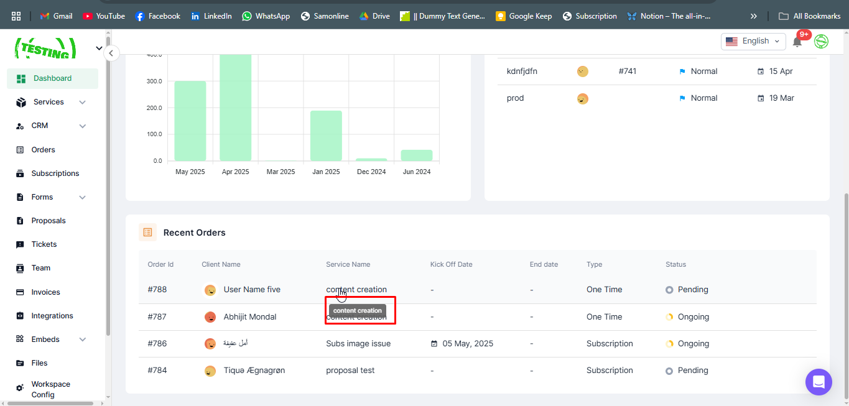849x406 pixels.
Task: Open the Google Keep bookmark
Action: coord(524,16)
